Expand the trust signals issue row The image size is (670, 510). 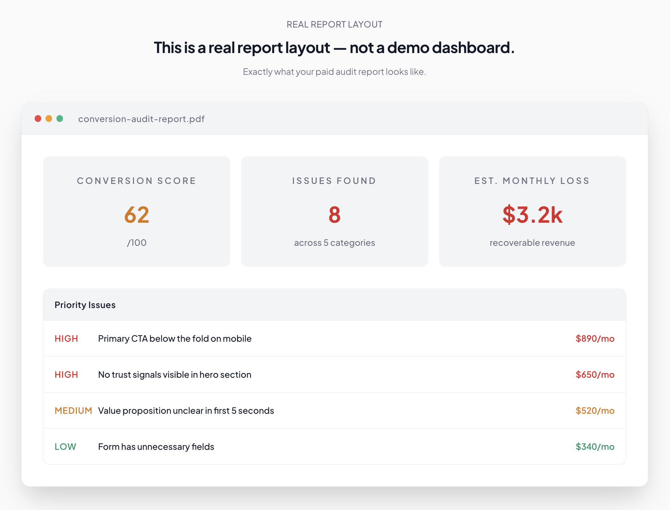point(174,375)
